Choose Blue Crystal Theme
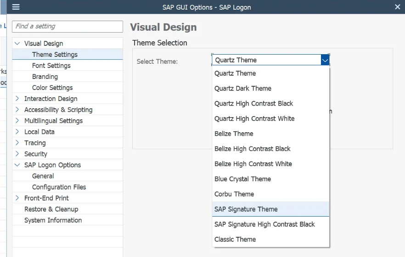 point(271,179)
